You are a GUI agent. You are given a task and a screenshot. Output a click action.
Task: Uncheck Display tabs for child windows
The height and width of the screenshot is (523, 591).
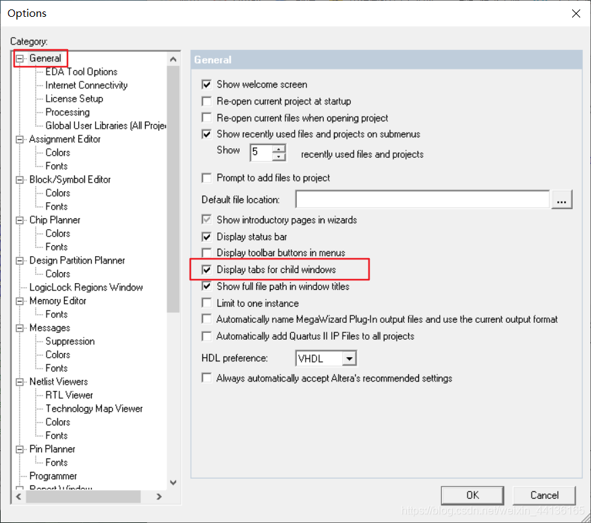point(206,270)
